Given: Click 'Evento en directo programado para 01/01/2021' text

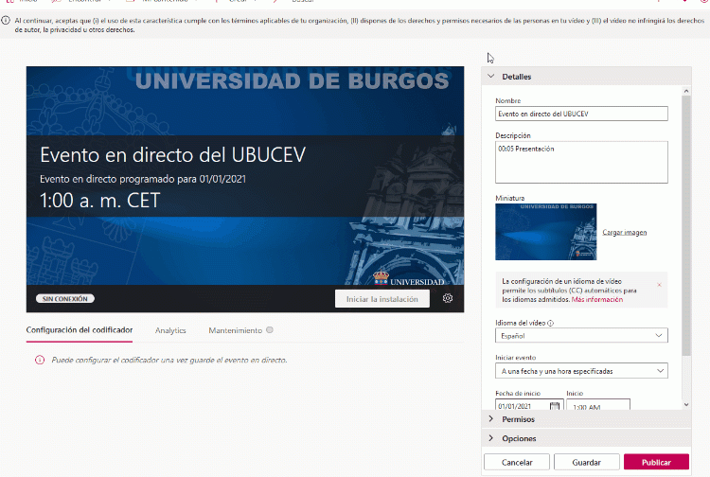Looking at the screenshot, I should coord(143,179).
